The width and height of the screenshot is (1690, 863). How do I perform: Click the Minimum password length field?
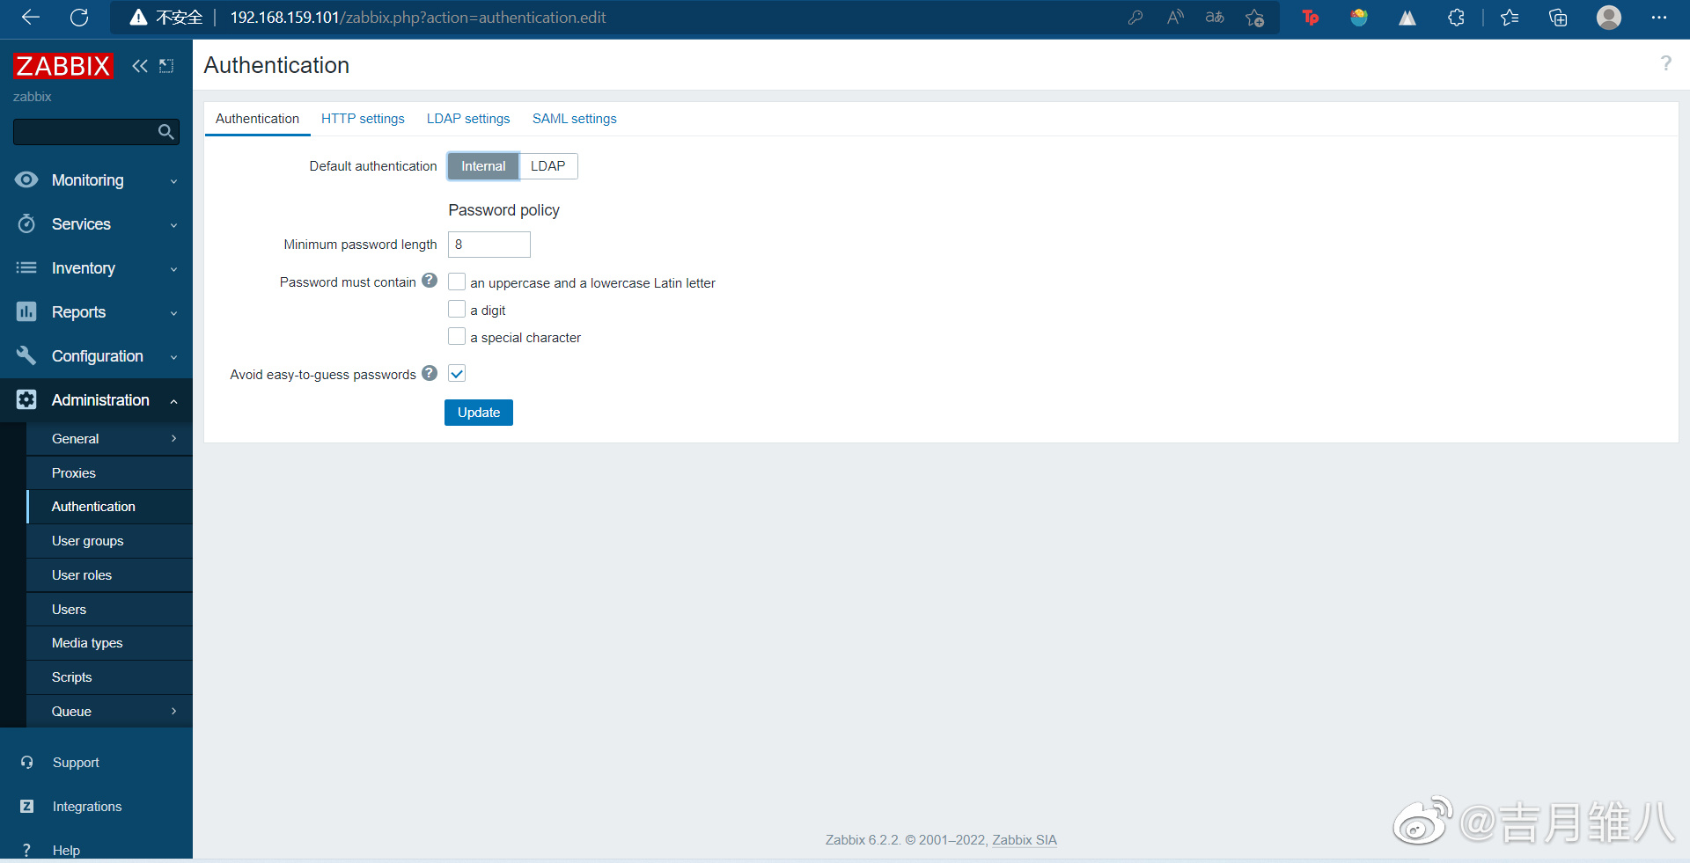click(x=489, y=245)
